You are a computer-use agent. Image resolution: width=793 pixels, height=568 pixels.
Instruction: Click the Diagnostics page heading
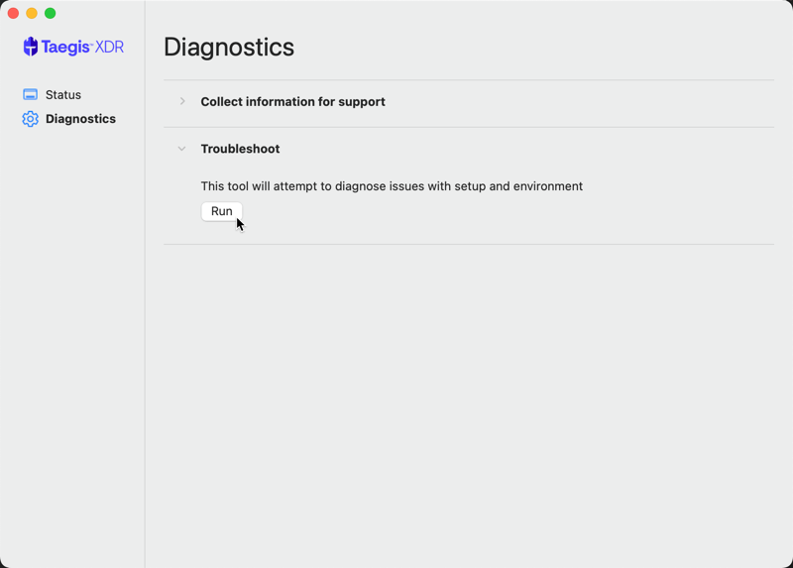(229, 47)
